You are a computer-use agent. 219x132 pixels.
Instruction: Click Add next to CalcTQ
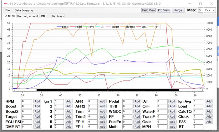[x=209, y=111]
